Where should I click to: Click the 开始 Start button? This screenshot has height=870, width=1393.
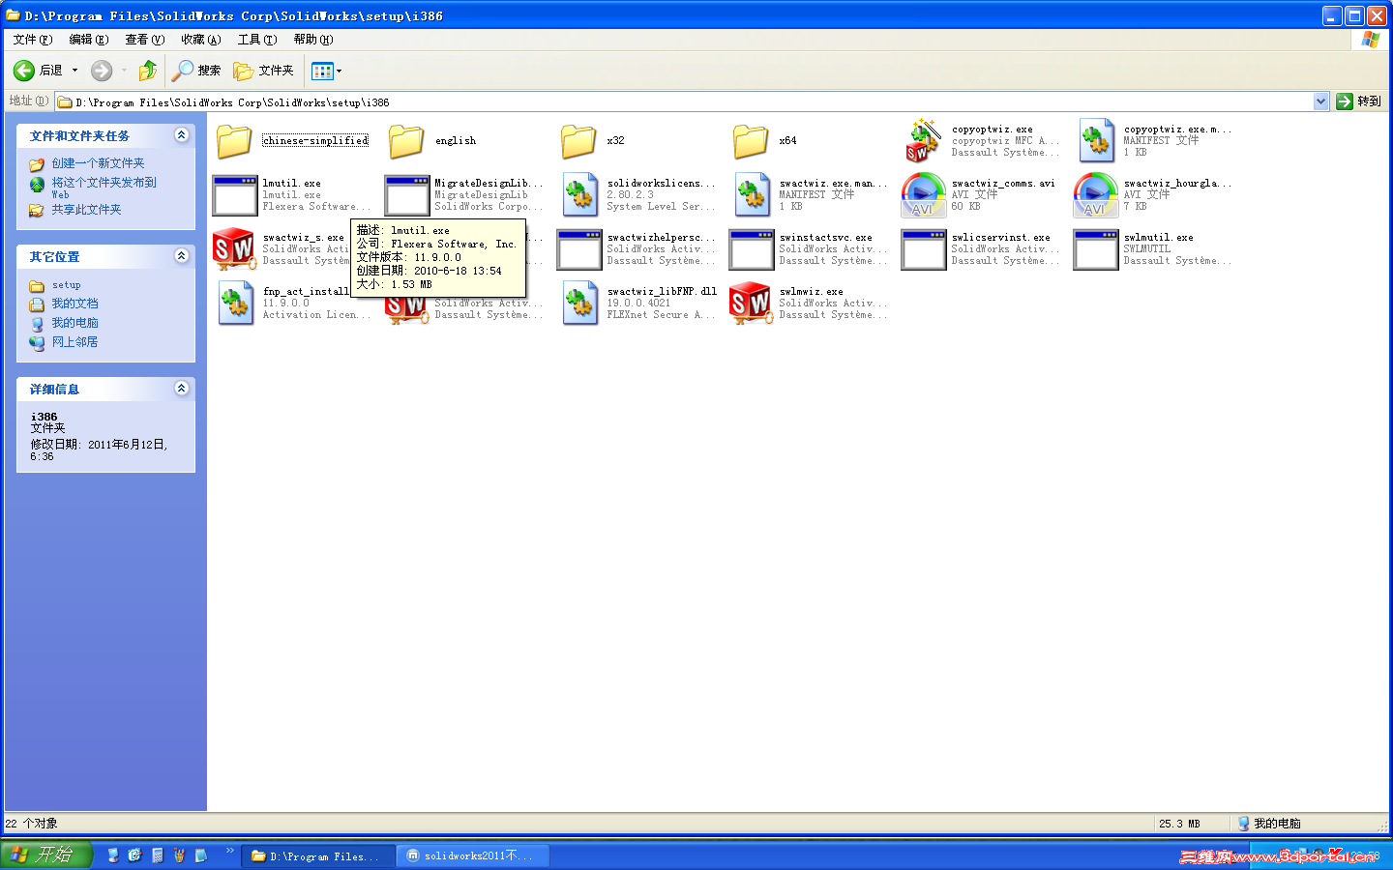pyautogui.click(x=45, y=855)
